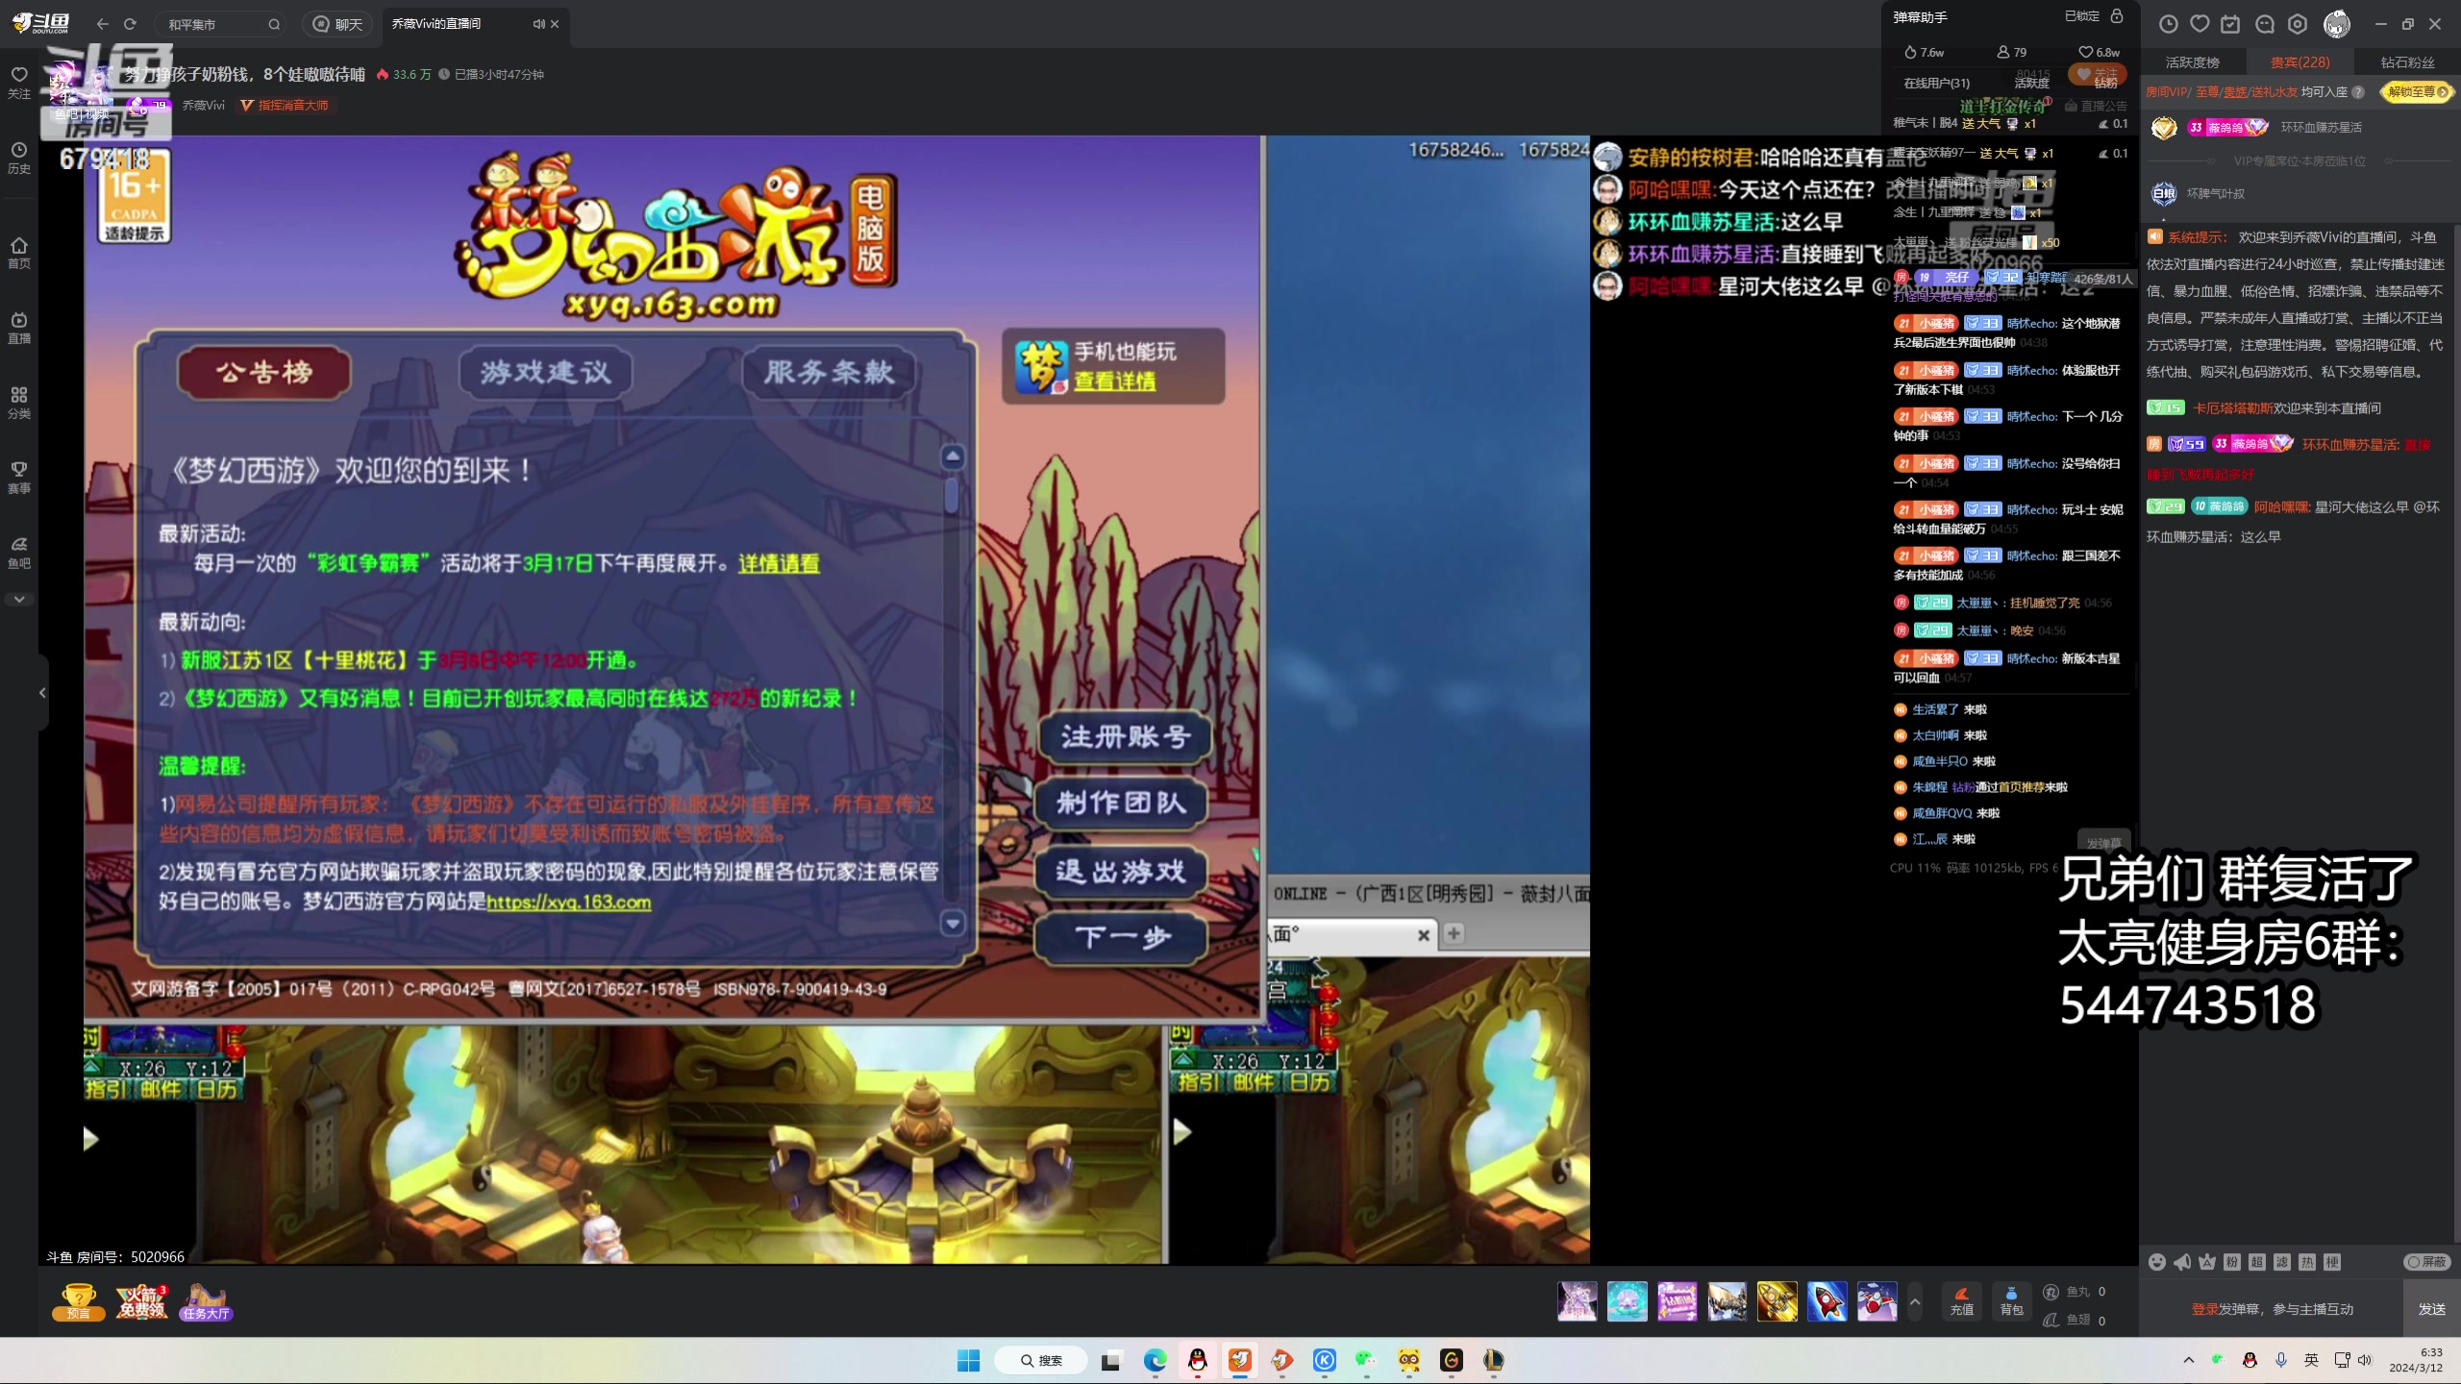Go to 首页 home in sidebar
Screen dimensions: 2461x1384
point(19,253)
